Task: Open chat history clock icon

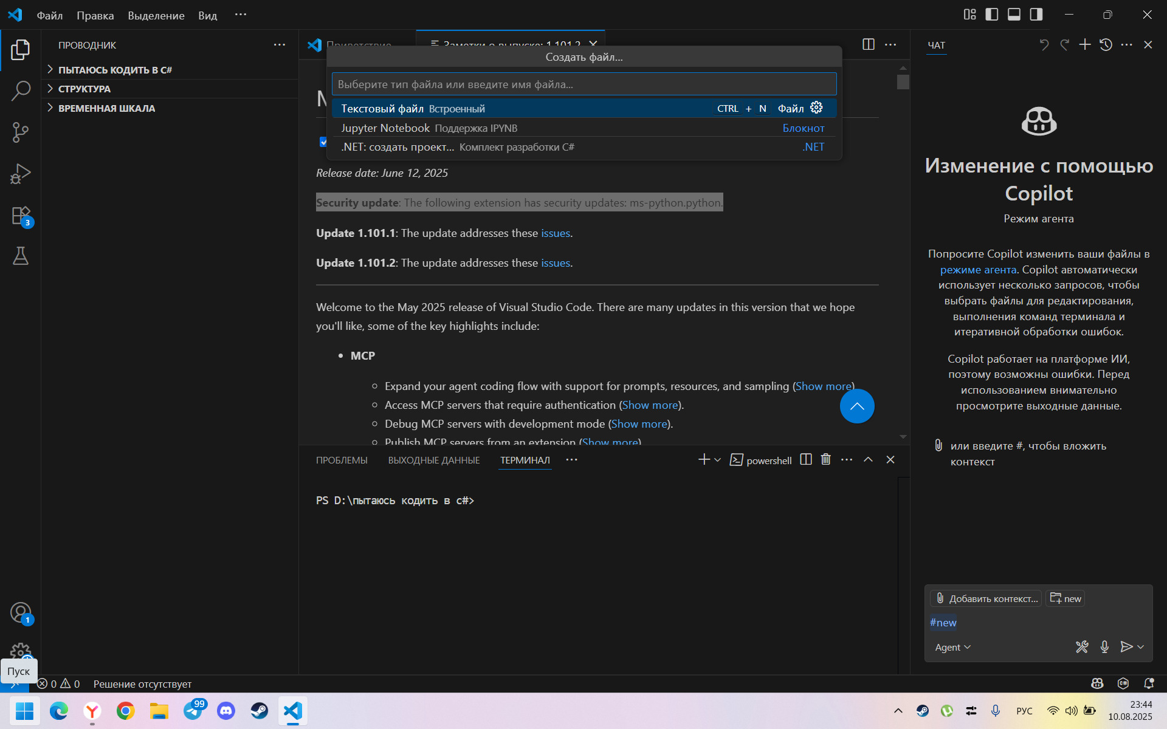Action: coord(1106,45)
